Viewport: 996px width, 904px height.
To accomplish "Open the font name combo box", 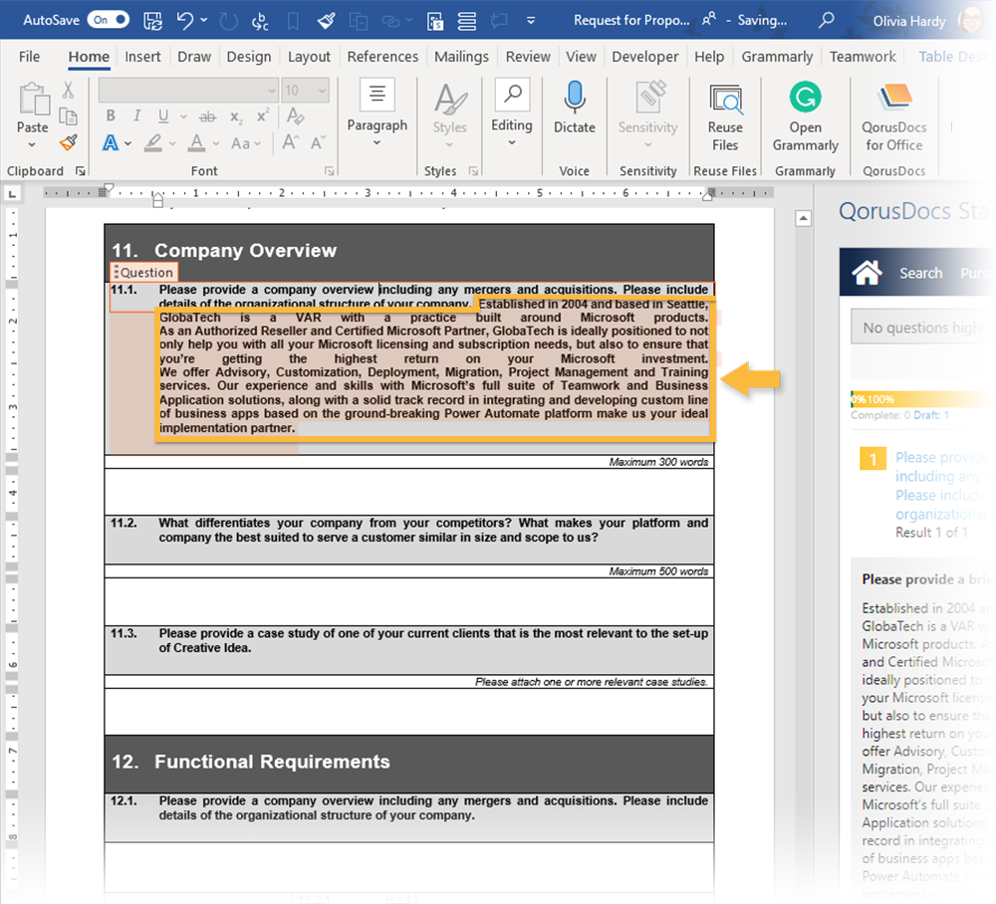I will (x=188, y=91).
